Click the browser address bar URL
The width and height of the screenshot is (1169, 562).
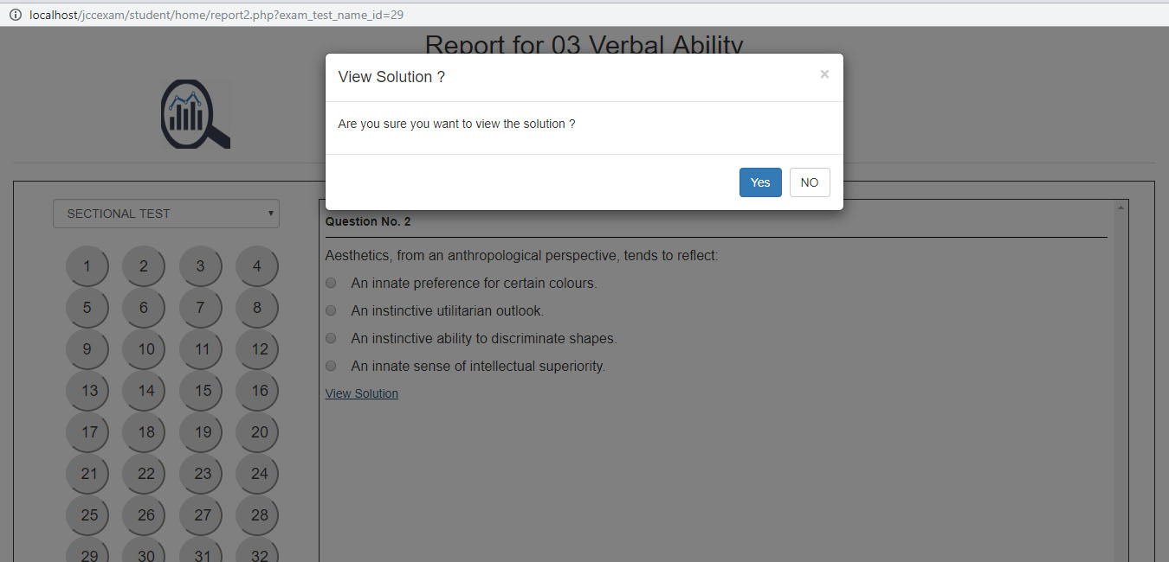pyautogui.click(x=216, y=15)
